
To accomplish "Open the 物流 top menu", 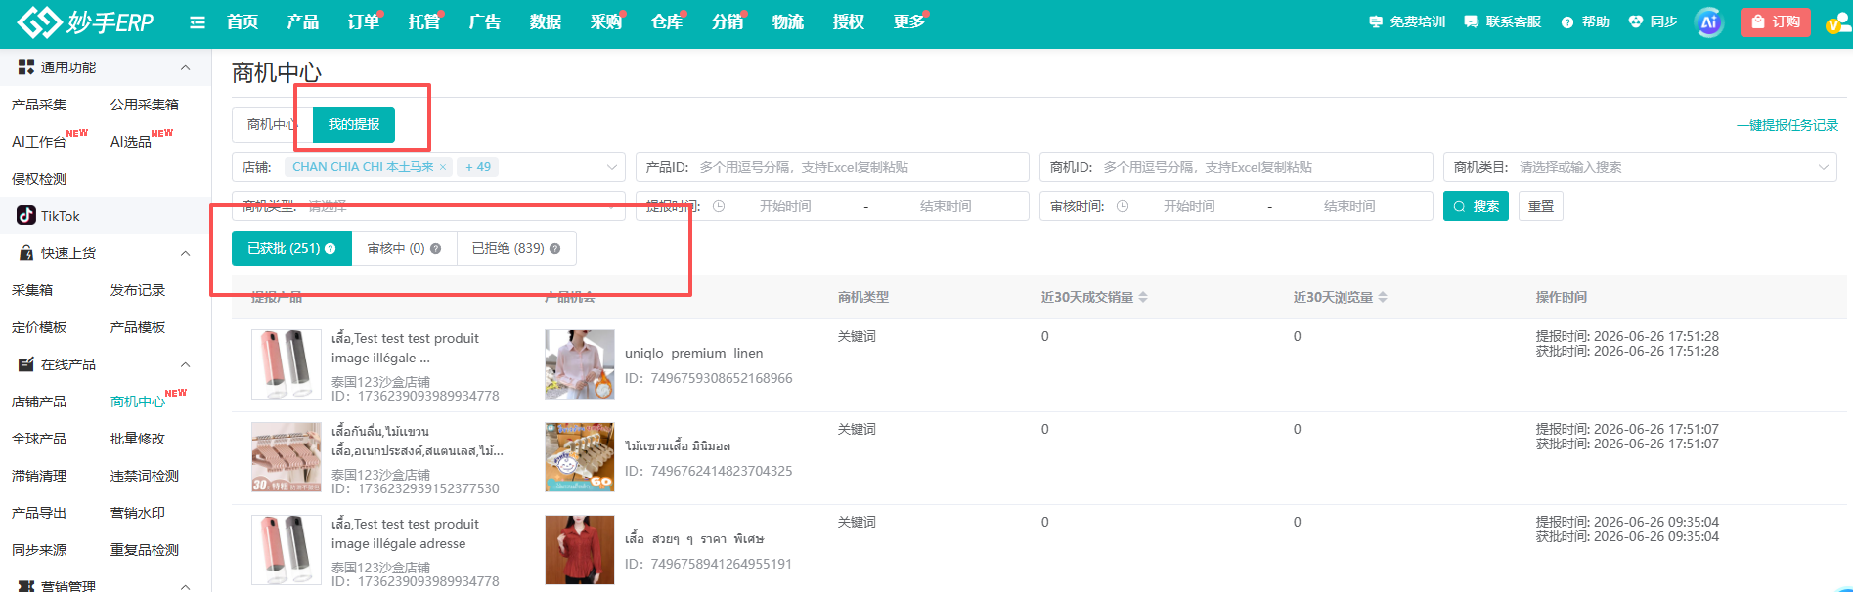I will coord(788,21).
